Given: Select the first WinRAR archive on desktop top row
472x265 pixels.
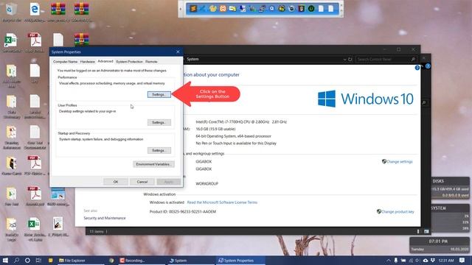Looking at the screenshot, I should click(x=58, y=13).
